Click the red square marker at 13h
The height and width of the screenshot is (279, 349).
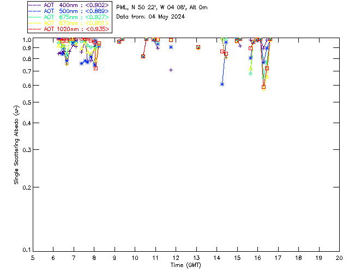click(x=198, y=47)
